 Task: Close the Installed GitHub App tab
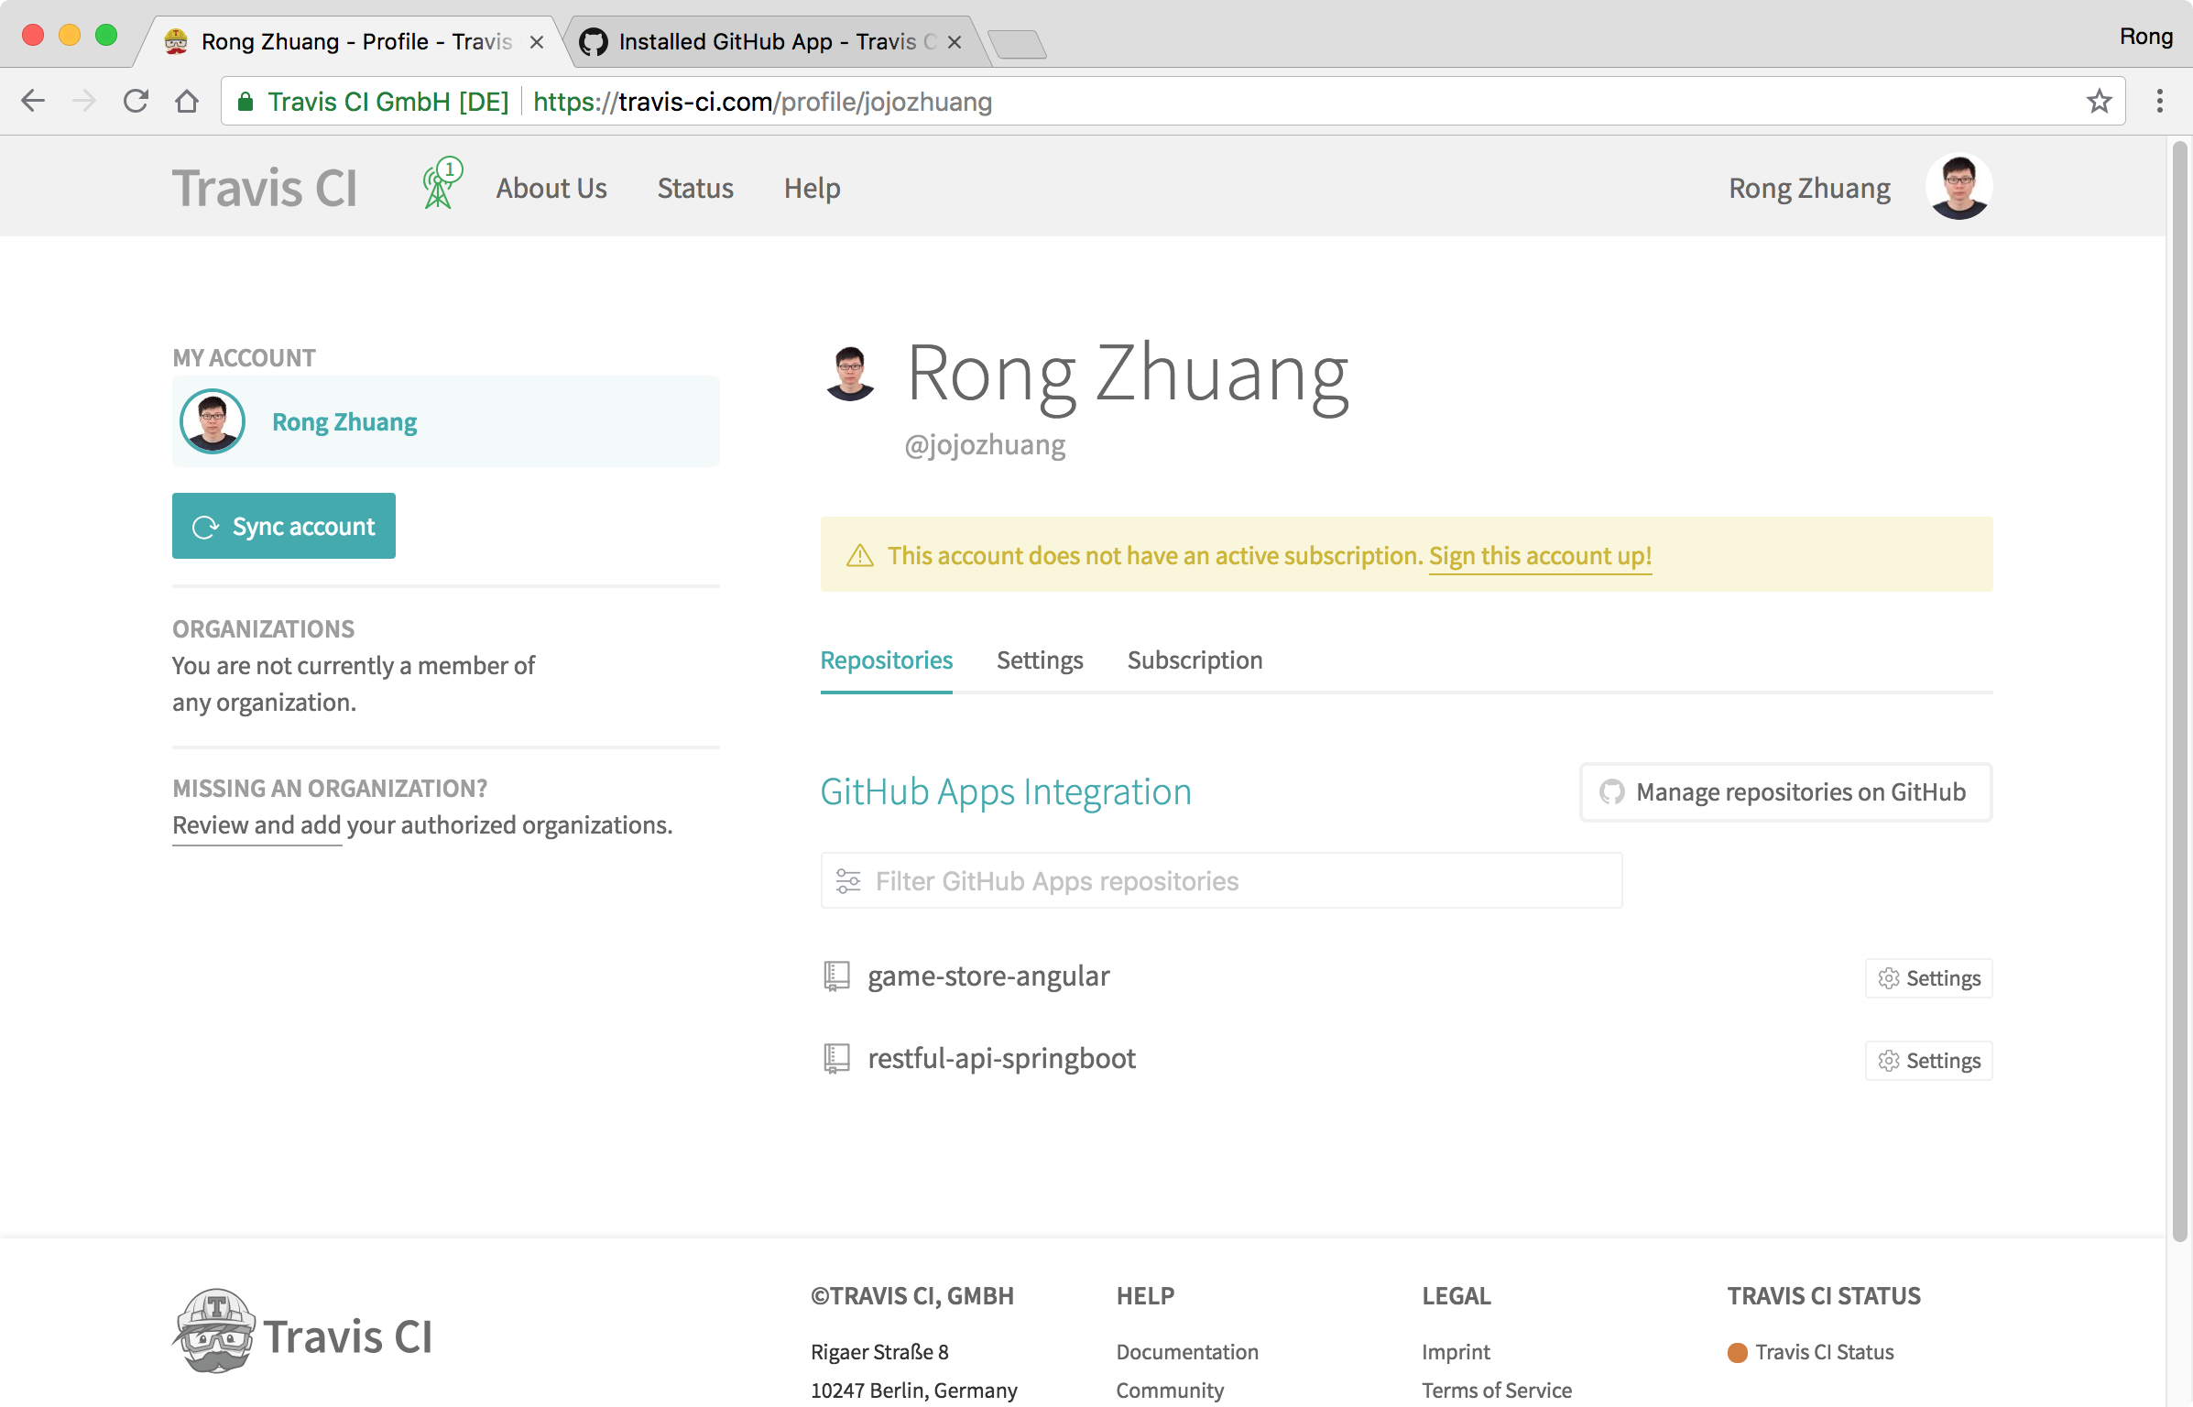(x=955, y=42)
